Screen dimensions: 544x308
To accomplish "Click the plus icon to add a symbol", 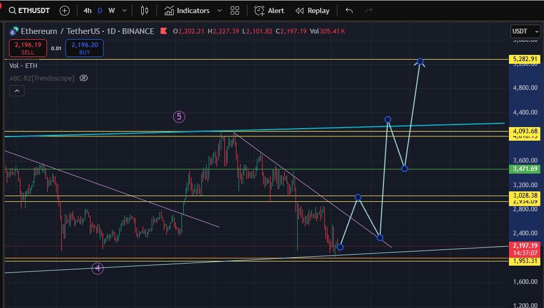I will click(x=64, y=10).
